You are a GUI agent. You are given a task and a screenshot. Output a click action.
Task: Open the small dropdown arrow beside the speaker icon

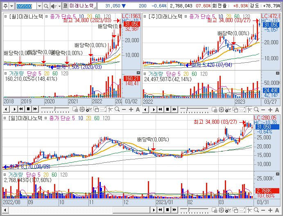59,6
